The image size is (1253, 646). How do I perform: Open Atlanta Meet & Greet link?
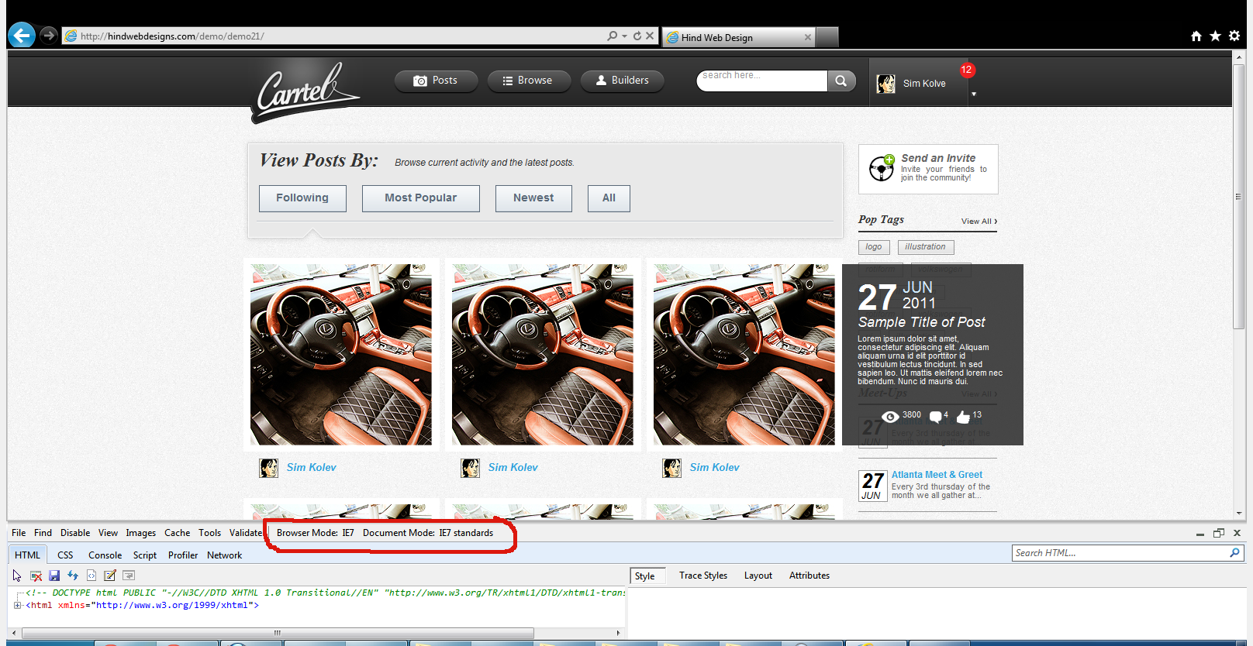pos(937,475)
